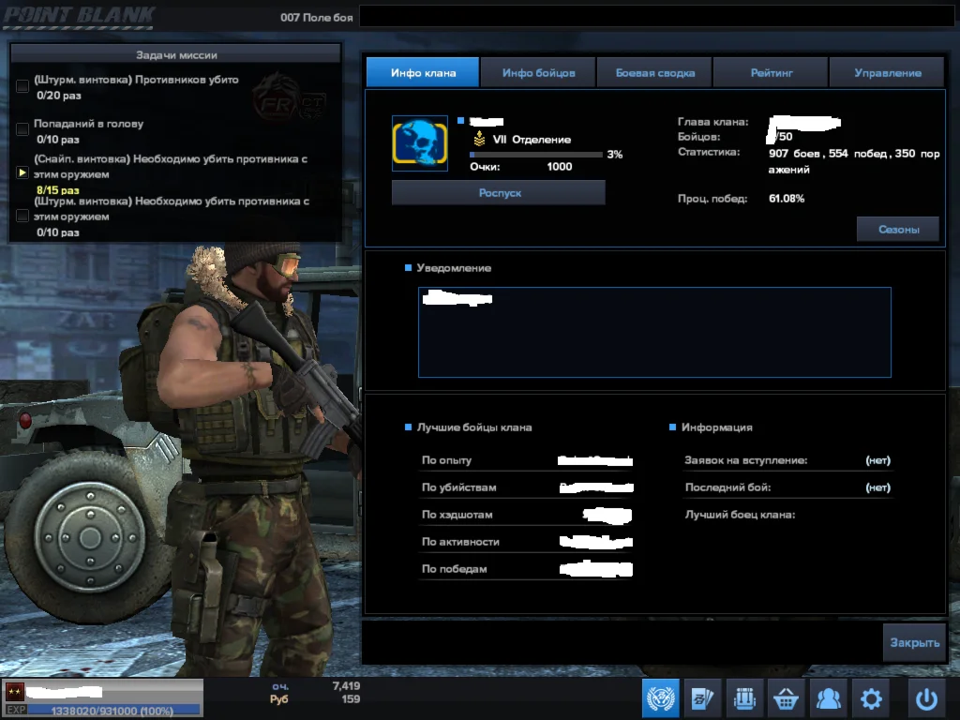Click the clan experience progress bar

point(536,155)
